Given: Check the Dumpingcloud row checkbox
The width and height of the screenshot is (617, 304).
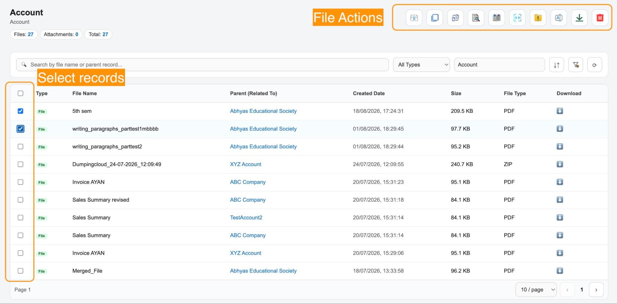Looking at the screenshot, I should tap(20, 164).
